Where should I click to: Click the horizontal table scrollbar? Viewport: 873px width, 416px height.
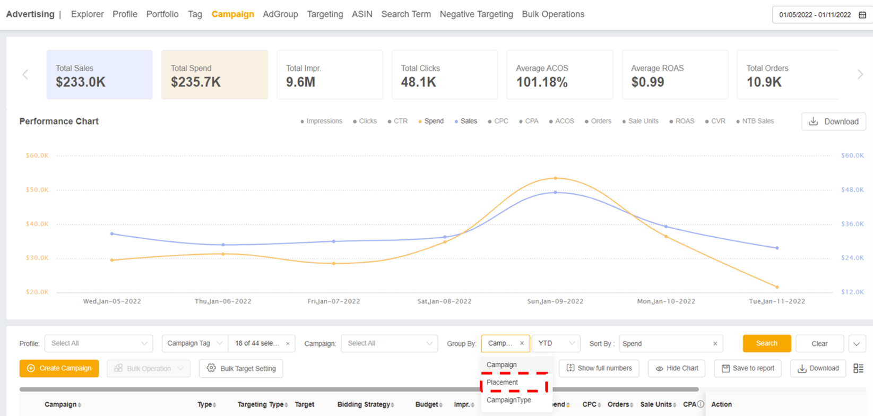click(359, 389)
